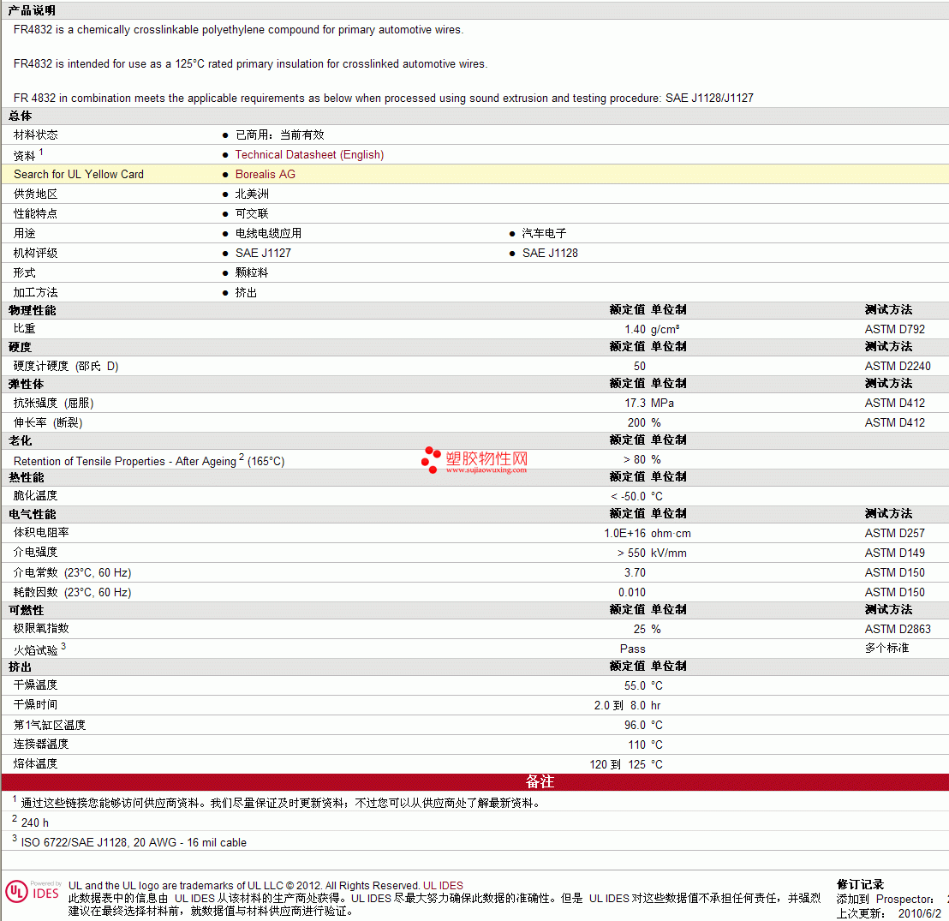Click ASTM D412 in the 抗张强度 row
Viewport: 949px width, 921px height.
tap(894, 404)
